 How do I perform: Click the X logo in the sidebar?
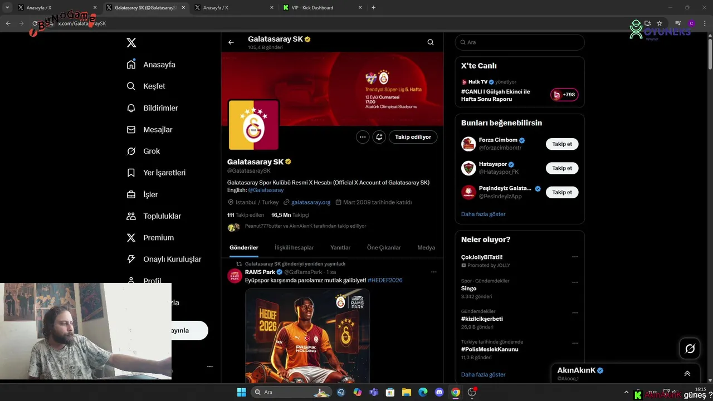tap(131, 43)
